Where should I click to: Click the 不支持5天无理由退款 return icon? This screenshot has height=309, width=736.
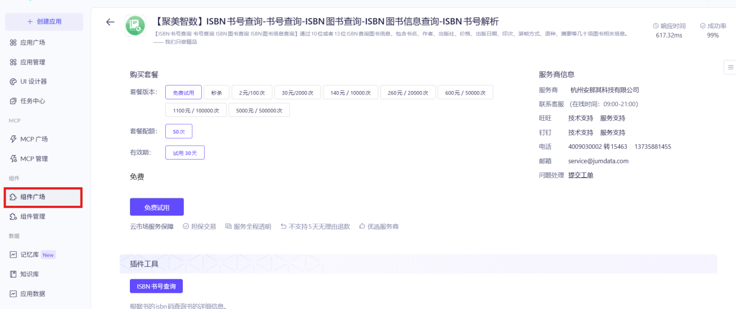[x=283, y=226]
